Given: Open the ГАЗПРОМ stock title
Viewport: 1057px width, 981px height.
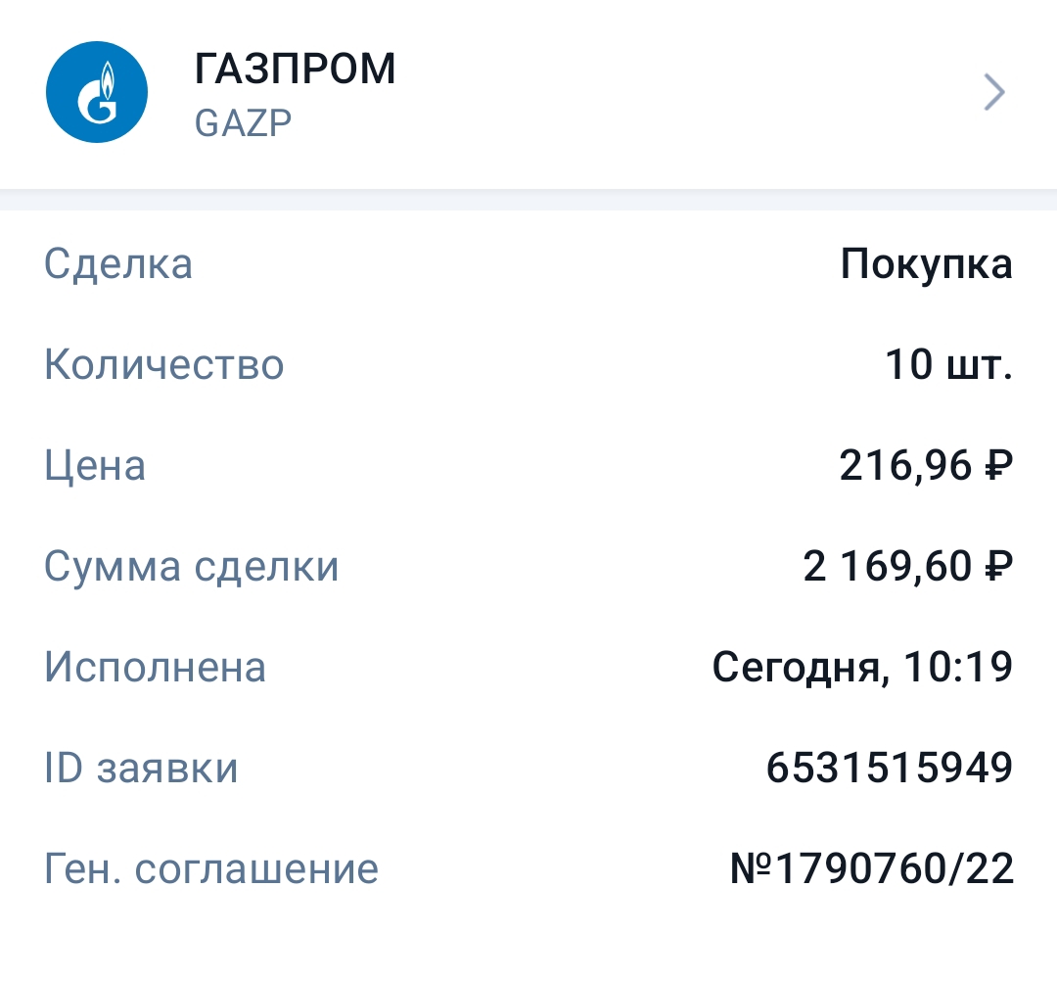Looking at the screenshot, I should click(296, 70).
